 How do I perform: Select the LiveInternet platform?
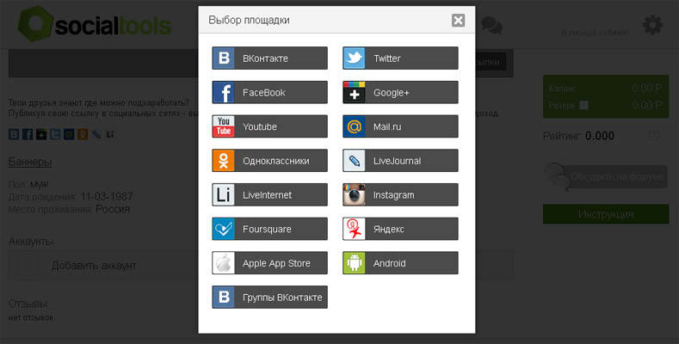pyautogui.click(x=269, y=194)
